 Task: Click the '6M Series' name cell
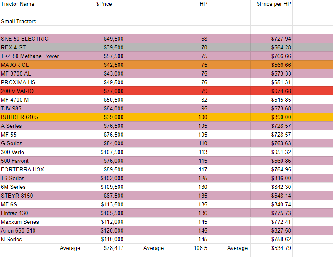(21, 187)
